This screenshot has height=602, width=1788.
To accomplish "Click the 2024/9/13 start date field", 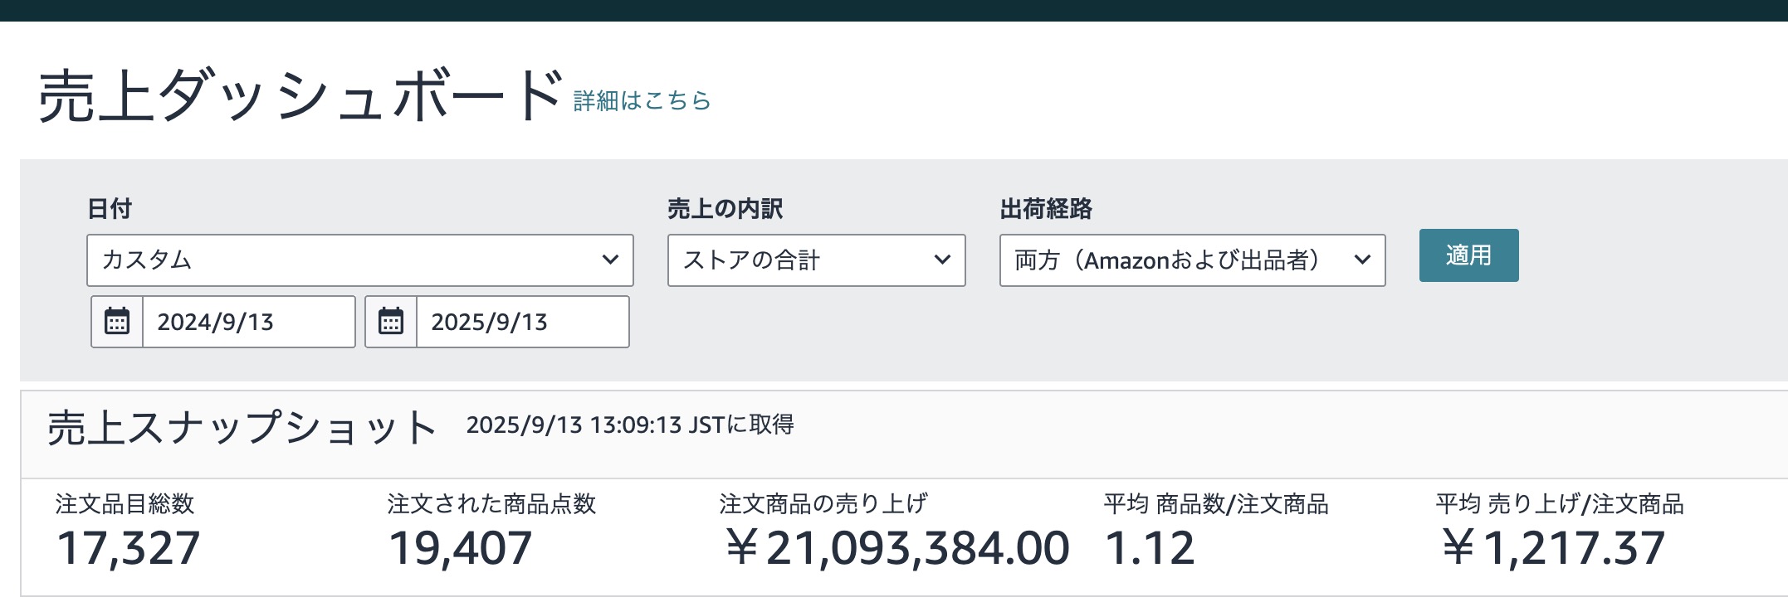I will coord(247,322).
